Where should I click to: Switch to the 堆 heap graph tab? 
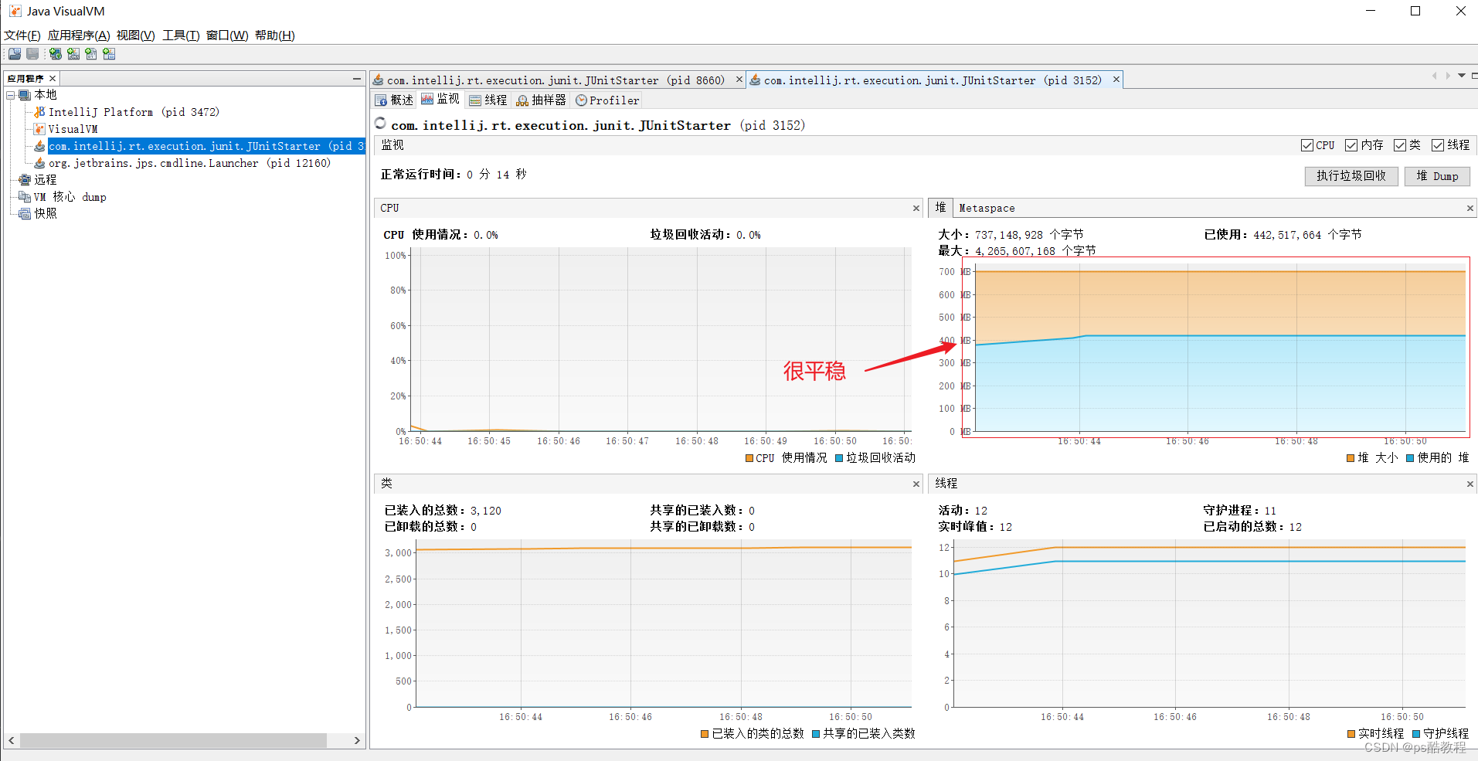(x=940, y=207)
